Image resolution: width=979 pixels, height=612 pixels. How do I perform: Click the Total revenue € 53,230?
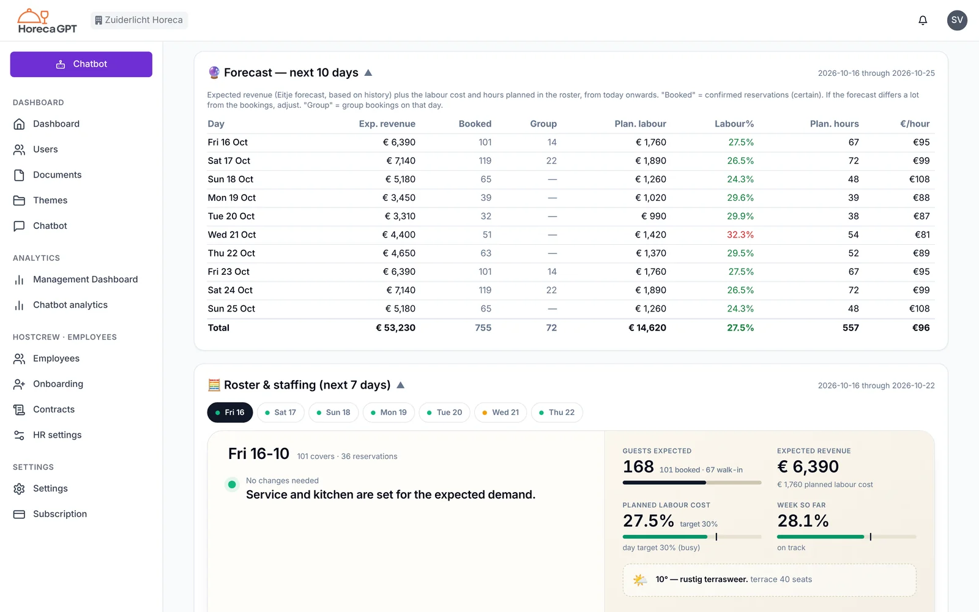point(395,328)
